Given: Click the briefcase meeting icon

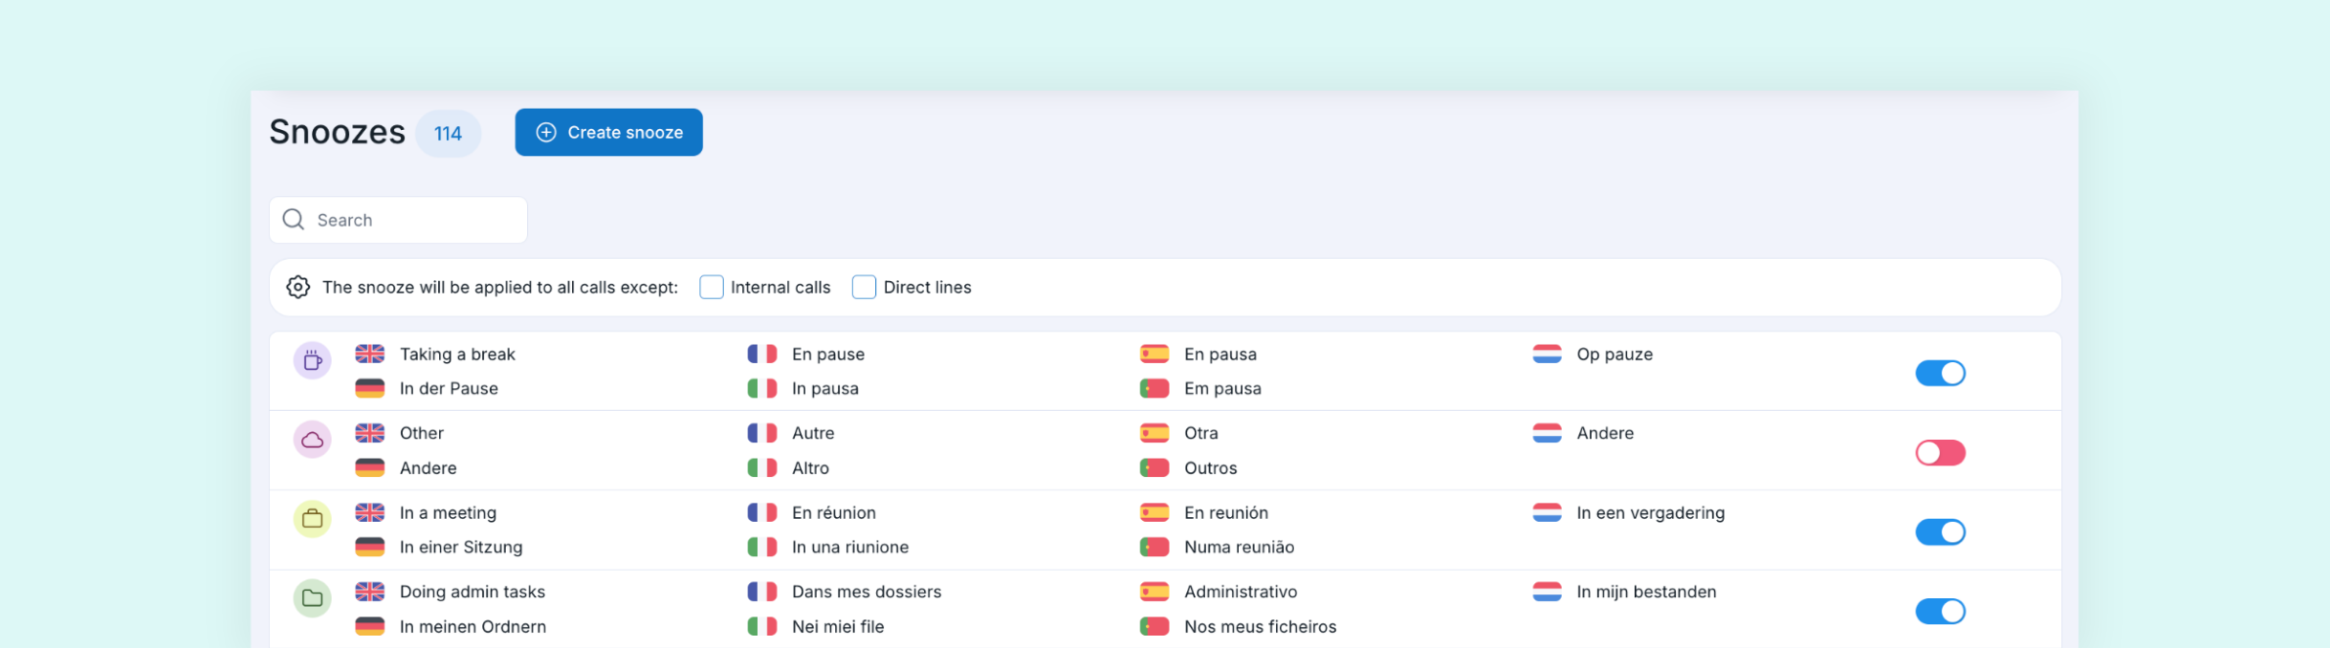Looking at the screenshot, I should (312, 519).
